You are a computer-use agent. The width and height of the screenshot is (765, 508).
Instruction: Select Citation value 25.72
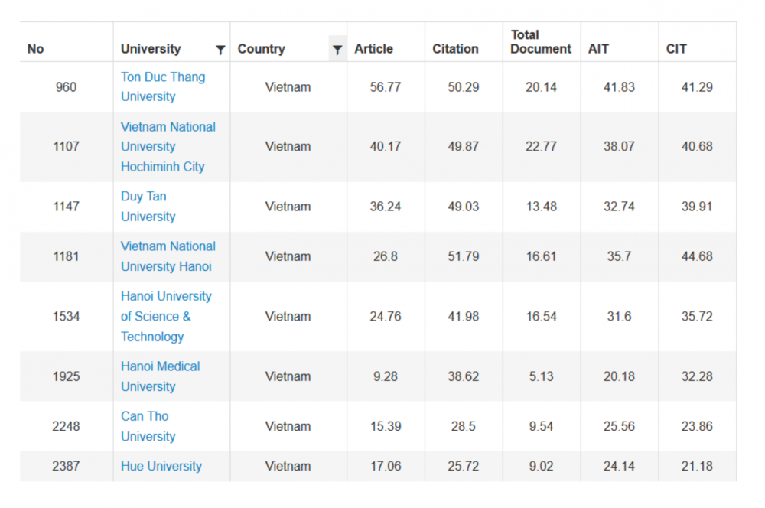click(464, 466)
